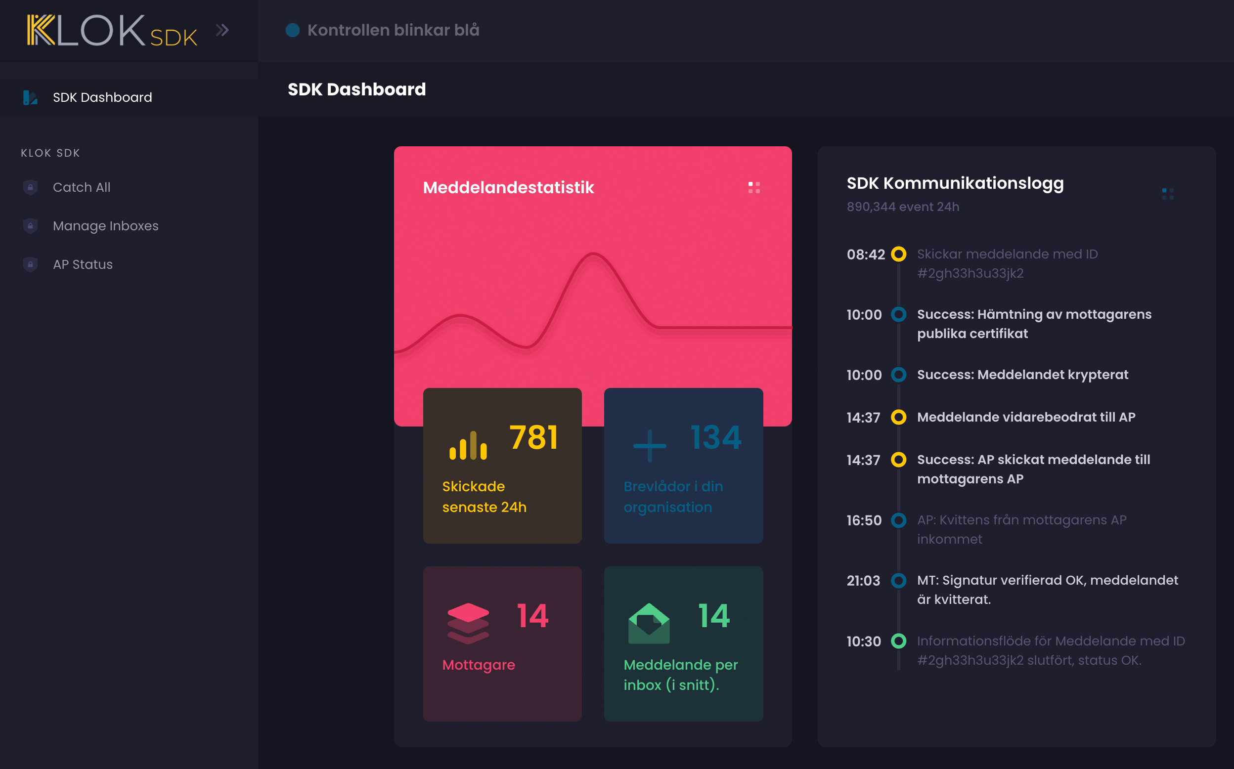The width and height of the screenshot is (1234, 769).
Task: Open the 14:37 vidarebeordrat till AP entry
Action: pos(1025,417)
